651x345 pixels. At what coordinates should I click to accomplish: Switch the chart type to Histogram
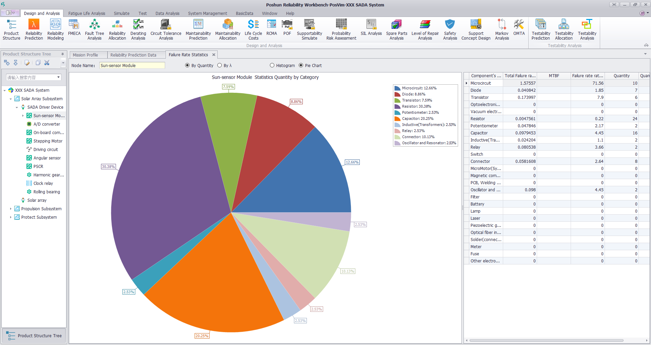pyautogui.click(x=272, y=65)
